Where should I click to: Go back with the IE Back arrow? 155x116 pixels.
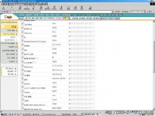point(3,8)
